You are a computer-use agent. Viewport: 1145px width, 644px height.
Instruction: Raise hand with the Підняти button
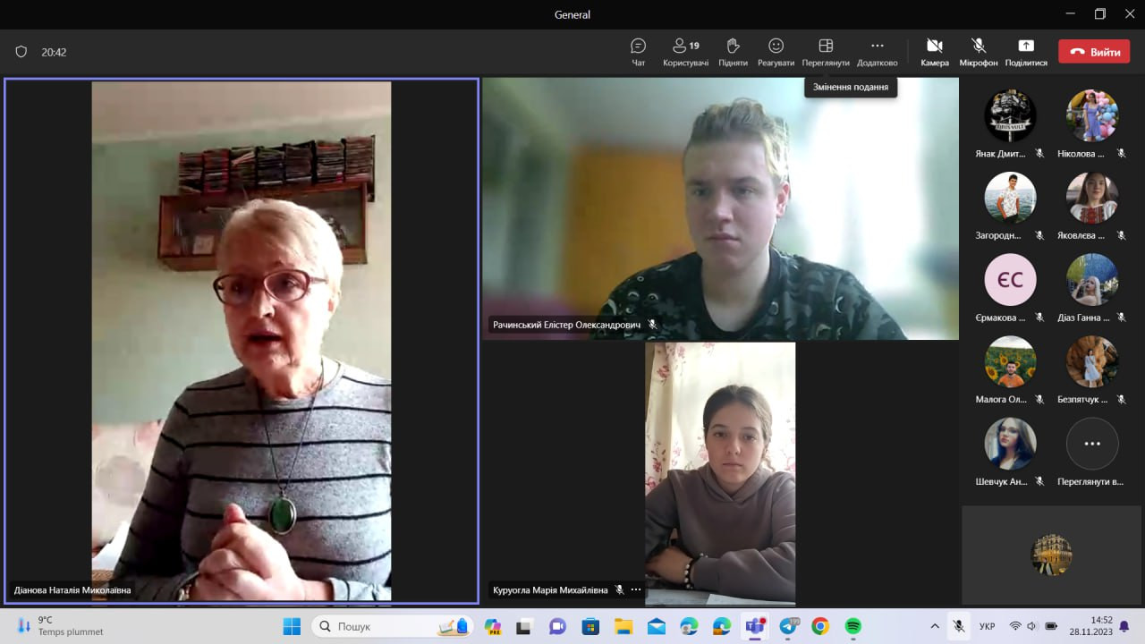[x=733, y=52]
